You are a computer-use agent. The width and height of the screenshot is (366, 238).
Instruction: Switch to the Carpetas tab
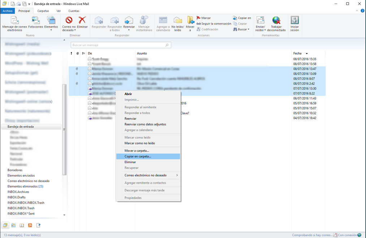point(43,11)
